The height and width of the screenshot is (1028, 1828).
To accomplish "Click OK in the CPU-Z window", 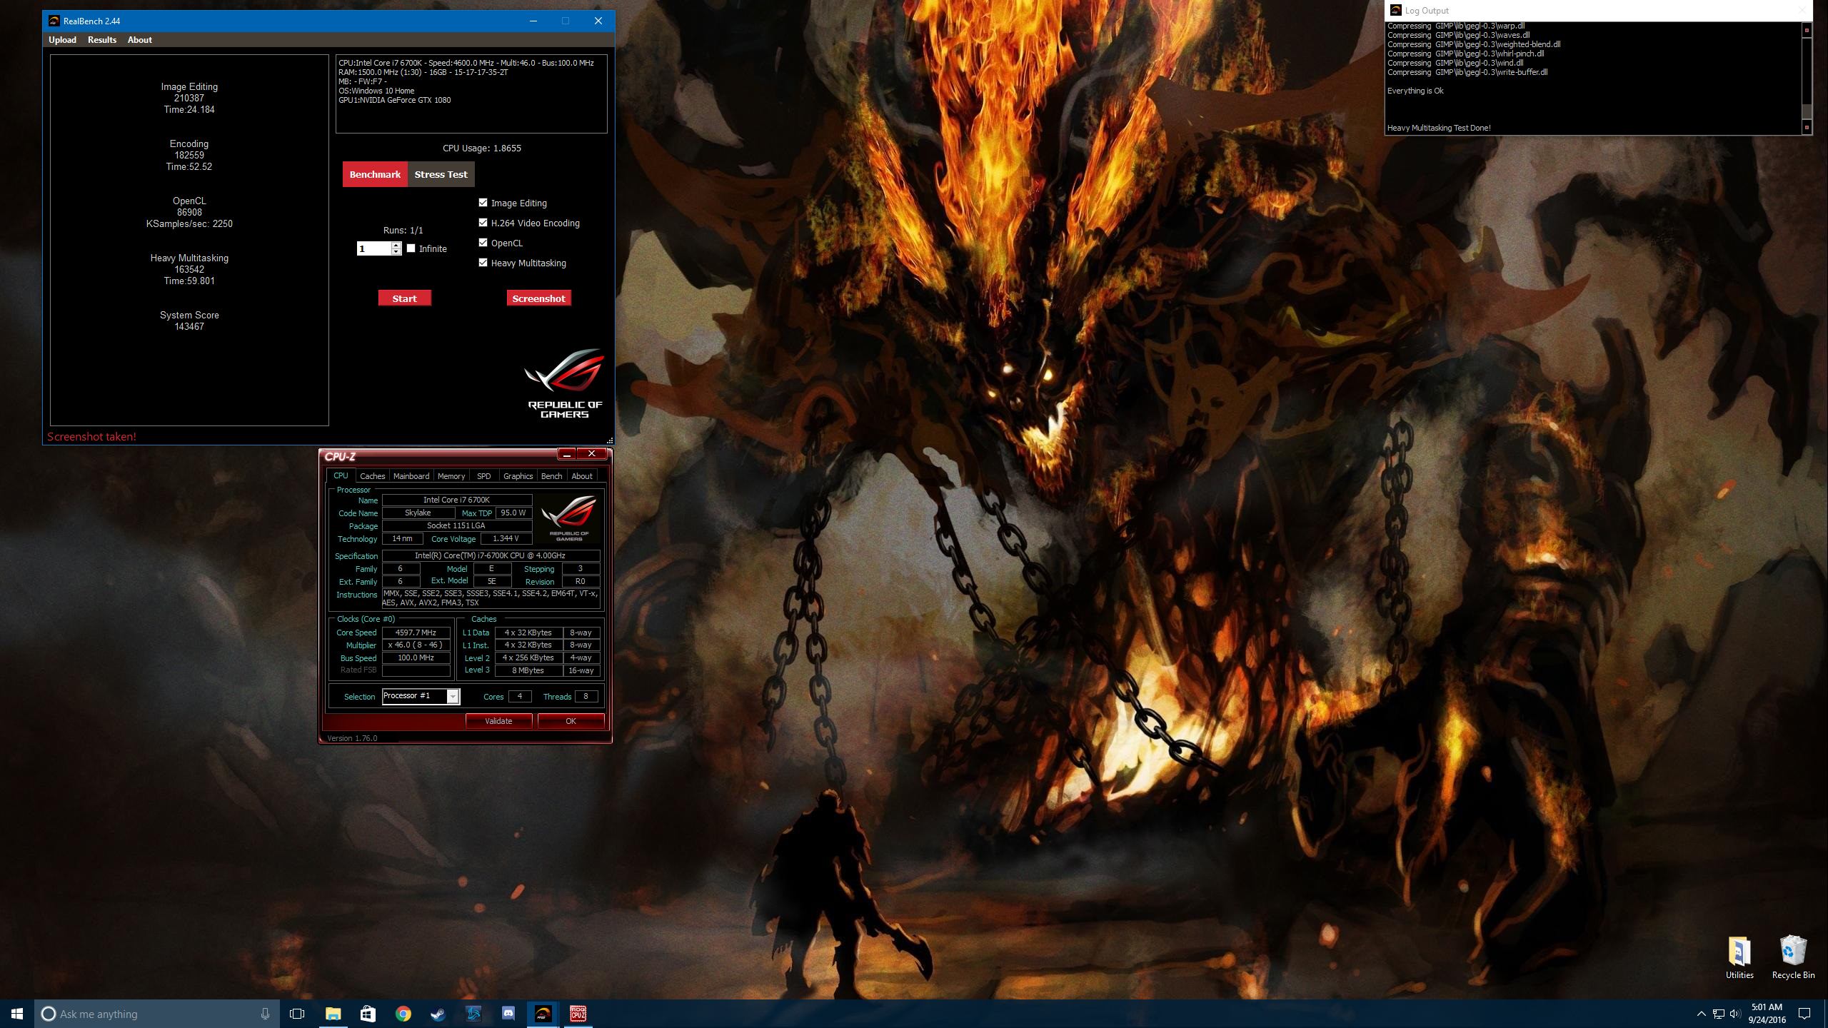I will point(571,721).
